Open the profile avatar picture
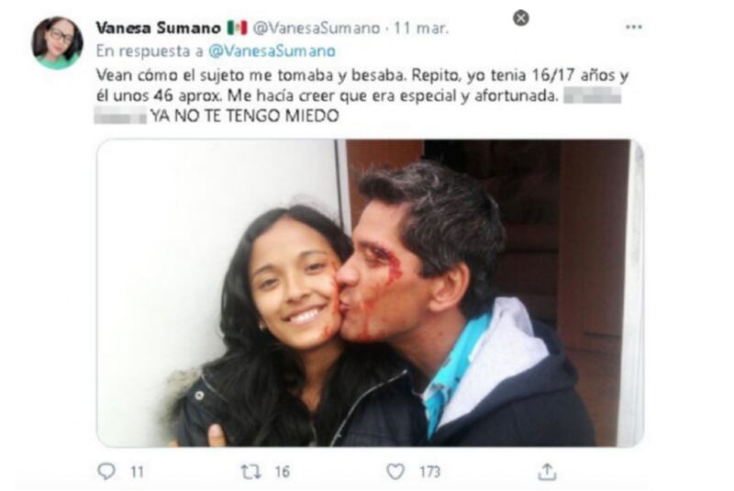Screen dimensions: 734x491 point(57,43)
